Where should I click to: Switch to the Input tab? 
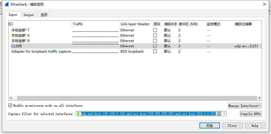coord(13,15)
